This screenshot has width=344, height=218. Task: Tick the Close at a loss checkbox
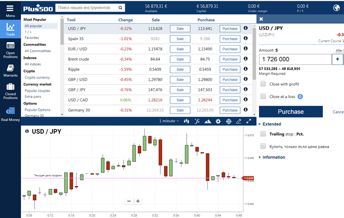tap(264, 96)
